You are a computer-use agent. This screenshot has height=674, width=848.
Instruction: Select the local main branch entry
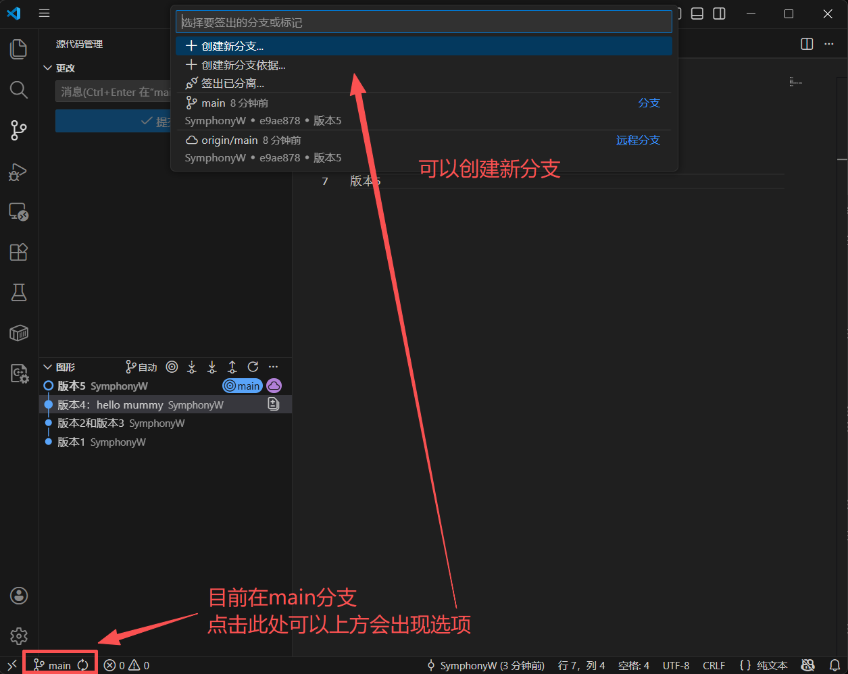(x=424, y=111)
